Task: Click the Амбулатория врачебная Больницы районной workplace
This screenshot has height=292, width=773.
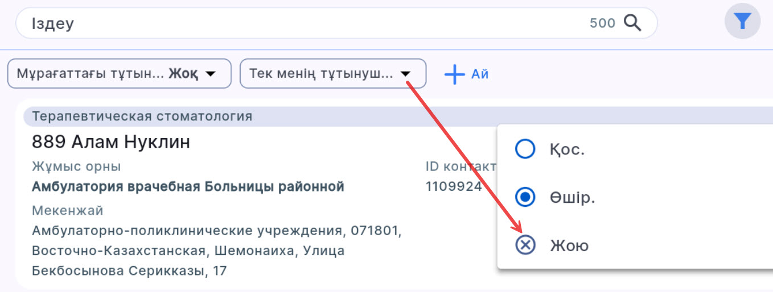Action: click(x=188, y=186)
